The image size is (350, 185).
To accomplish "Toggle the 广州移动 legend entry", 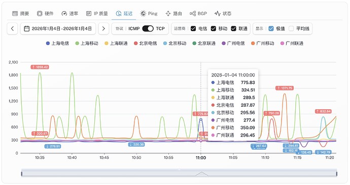I will point(263,43).
